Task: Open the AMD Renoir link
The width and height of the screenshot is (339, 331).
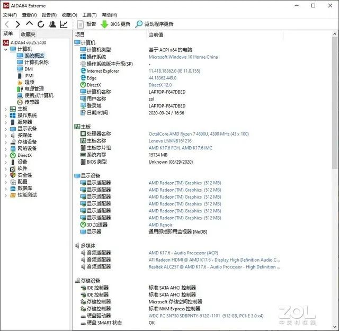Action: pyautogui.click(x=160, y=225)
